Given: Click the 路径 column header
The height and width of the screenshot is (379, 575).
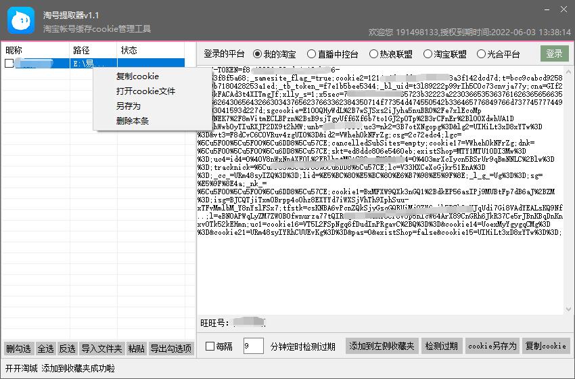Looking at the screenshot, I should pyautogui.click(x=93, y=50).
